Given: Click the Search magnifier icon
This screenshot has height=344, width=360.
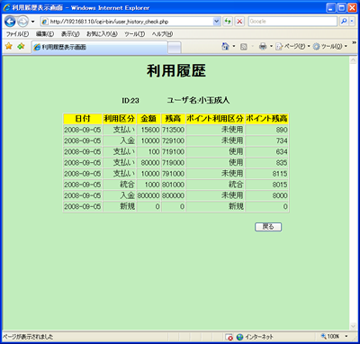Looking at the screenshot, I should pos(344,22).
